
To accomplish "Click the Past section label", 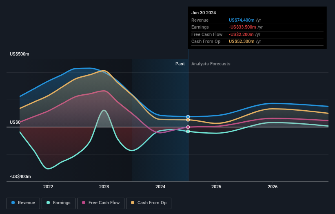I will [x=180, y=64].
